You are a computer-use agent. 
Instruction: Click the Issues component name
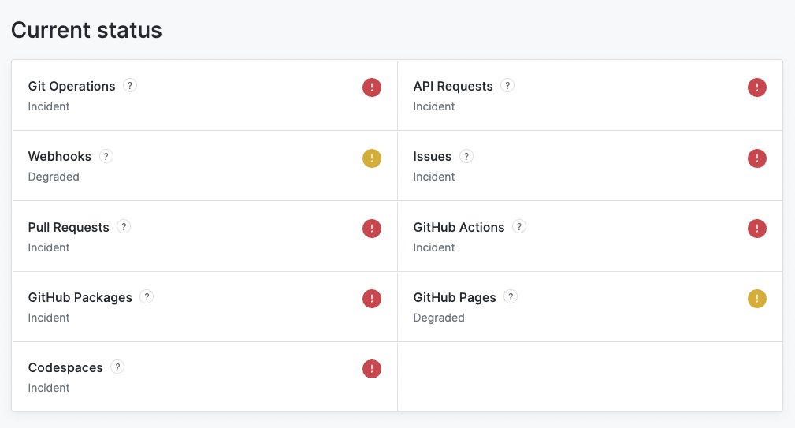432,156
